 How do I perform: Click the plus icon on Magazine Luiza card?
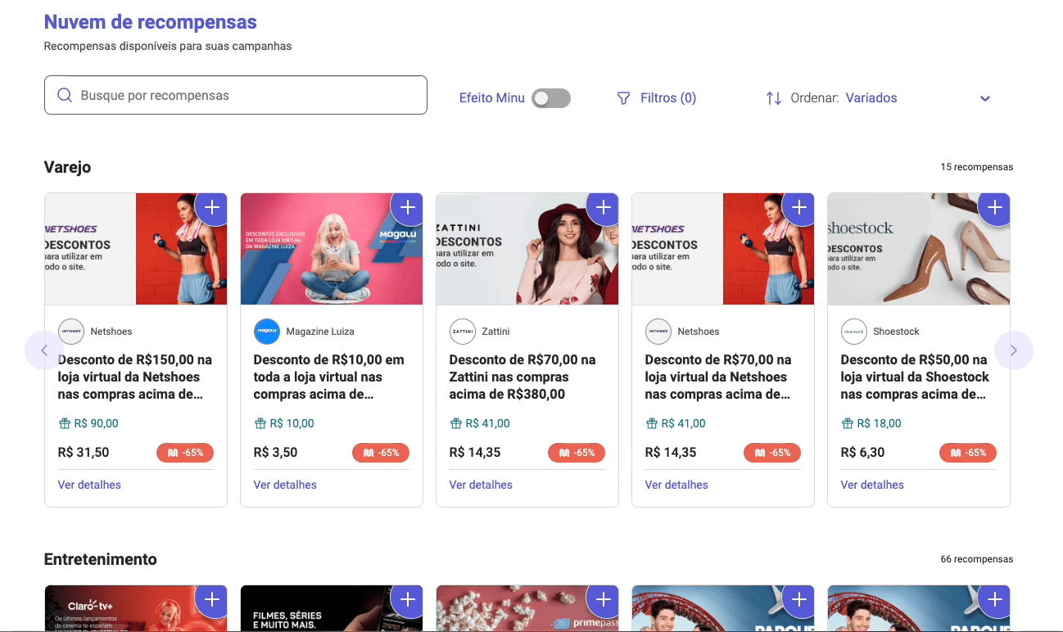(x=407, y=208)
